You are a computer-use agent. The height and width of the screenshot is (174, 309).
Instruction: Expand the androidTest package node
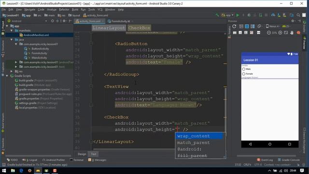click(16, 62)
